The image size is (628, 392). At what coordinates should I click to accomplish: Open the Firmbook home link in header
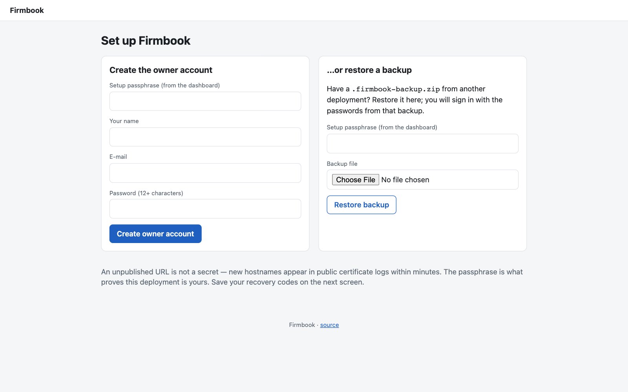(27, 11)
